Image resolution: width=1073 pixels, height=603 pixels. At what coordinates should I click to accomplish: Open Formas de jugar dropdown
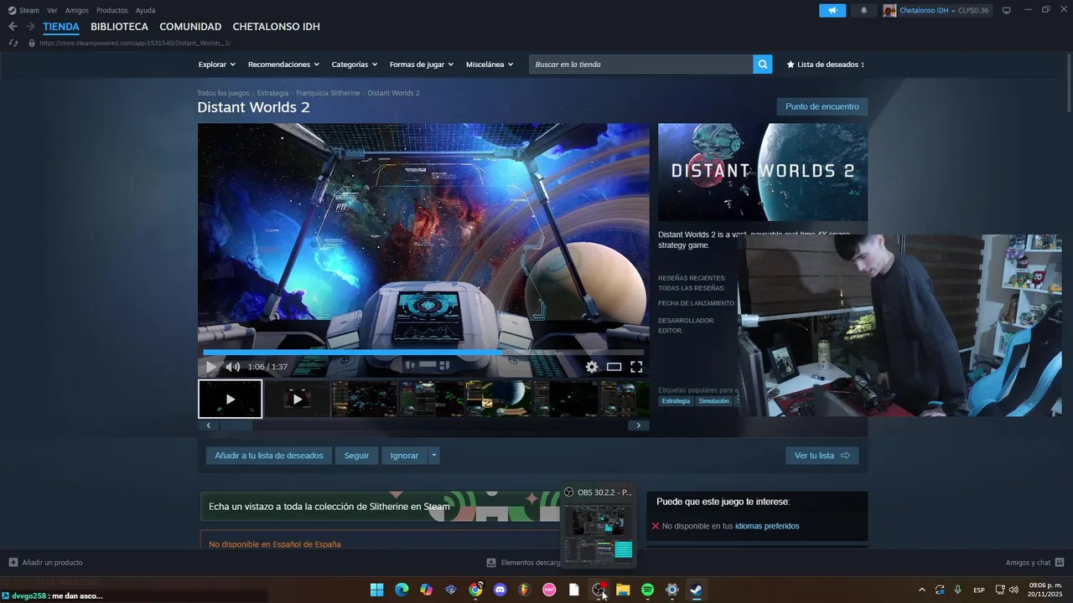421,64
